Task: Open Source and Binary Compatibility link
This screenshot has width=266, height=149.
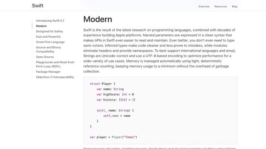Action: [48, 50]
